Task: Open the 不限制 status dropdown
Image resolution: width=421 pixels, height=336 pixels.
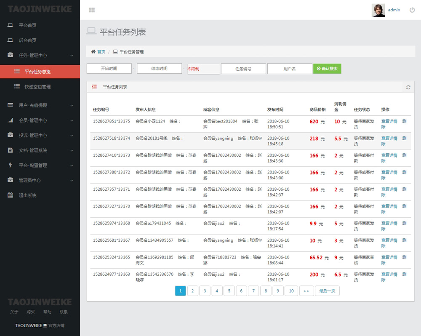Action: [203, 69]
